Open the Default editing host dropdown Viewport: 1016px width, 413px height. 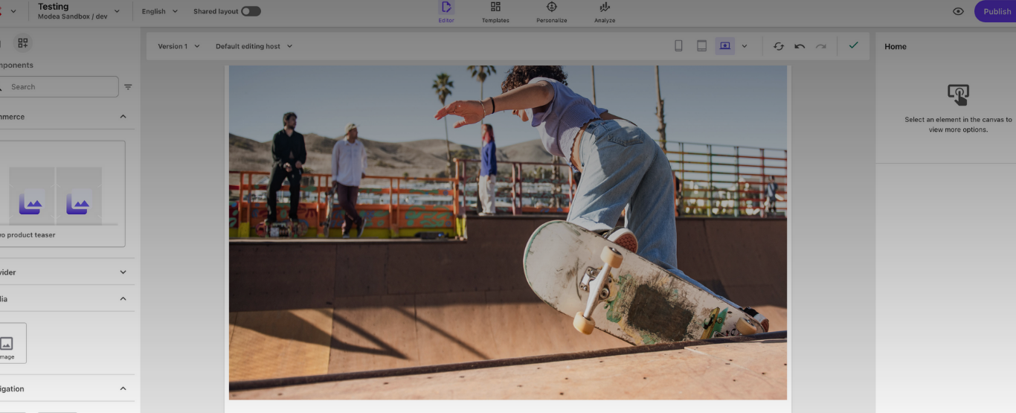click(x=254, y=46)
